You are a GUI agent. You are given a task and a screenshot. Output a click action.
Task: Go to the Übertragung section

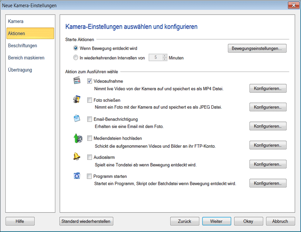pyautogui.click(x=20, y=70)
